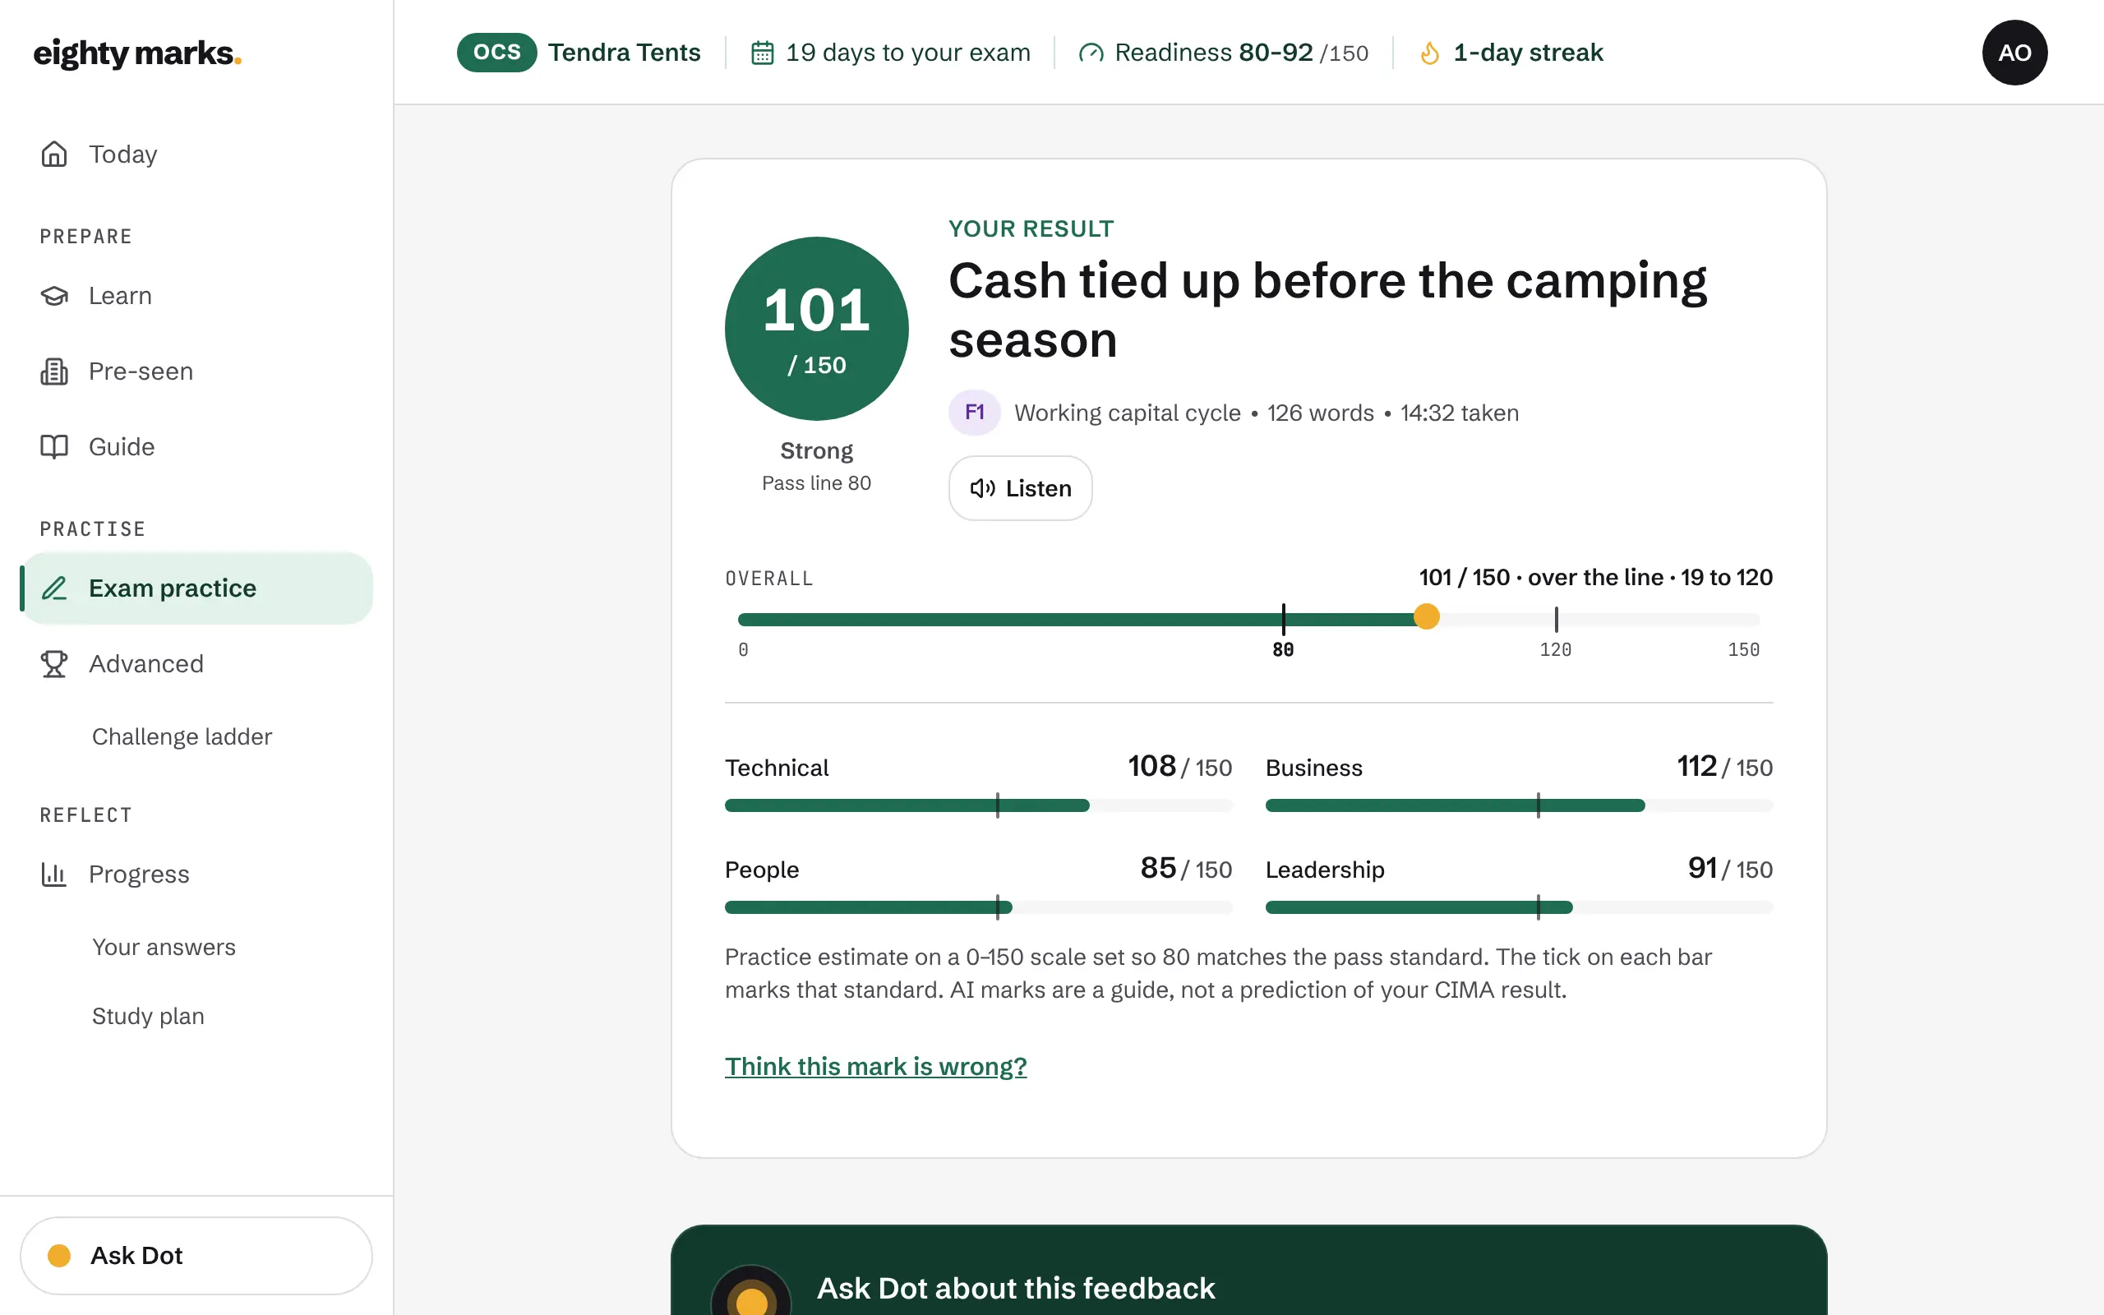Click the Readiness gauge icon
Viewport: 2104px width, 1315px height.
[x=1091, y=53]
